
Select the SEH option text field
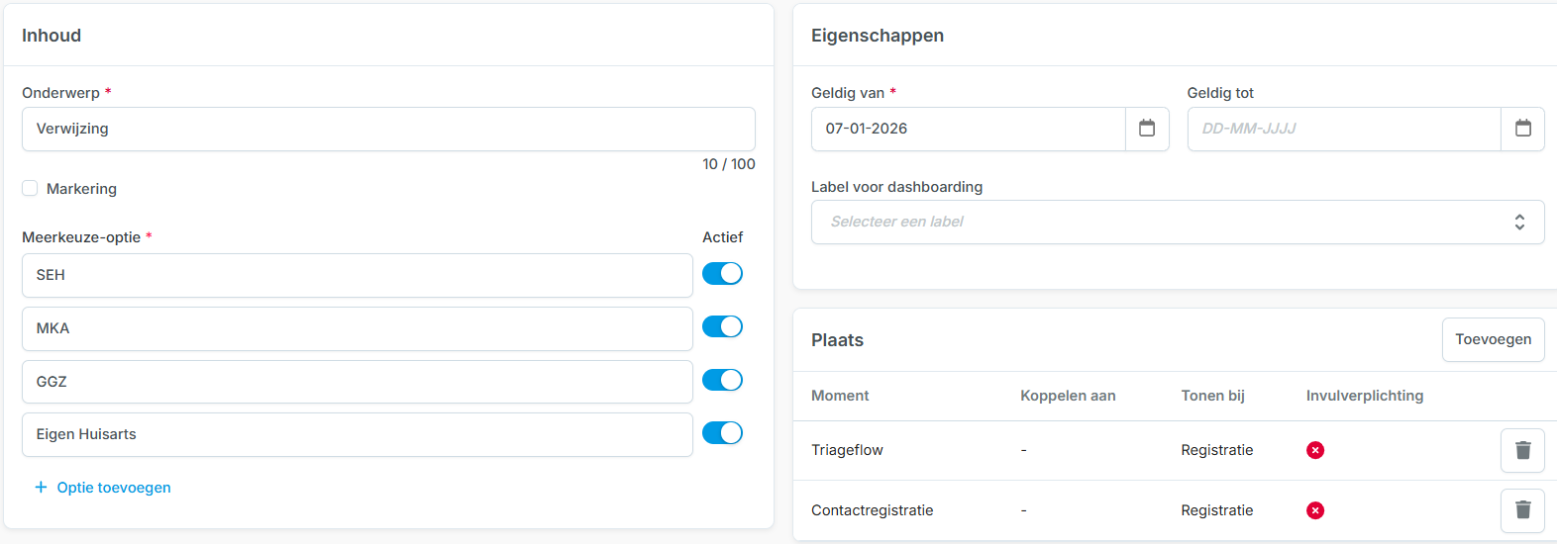pos(357,276)
